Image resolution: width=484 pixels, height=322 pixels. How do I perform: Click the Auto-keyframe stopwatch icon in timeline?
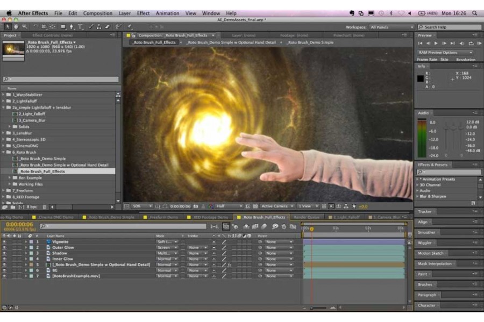pos(283,227)
